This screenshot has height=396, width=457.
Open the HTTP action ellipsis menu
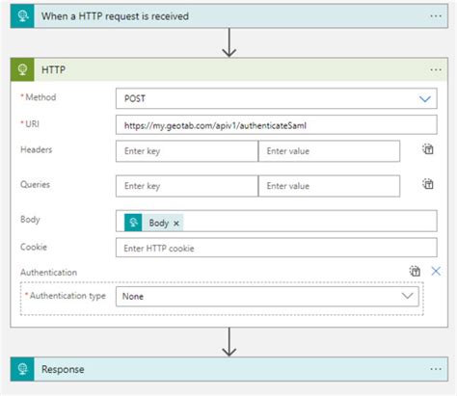click(x=436, y=69)
